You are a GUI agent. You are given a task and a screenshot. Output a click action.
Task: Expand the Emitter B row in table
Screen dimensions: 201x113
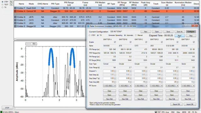click(x=15, y=17)
